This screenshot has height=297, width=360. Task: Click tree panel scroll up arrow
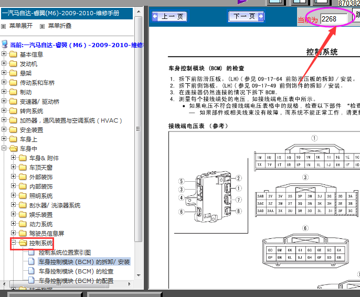point(139,12)
